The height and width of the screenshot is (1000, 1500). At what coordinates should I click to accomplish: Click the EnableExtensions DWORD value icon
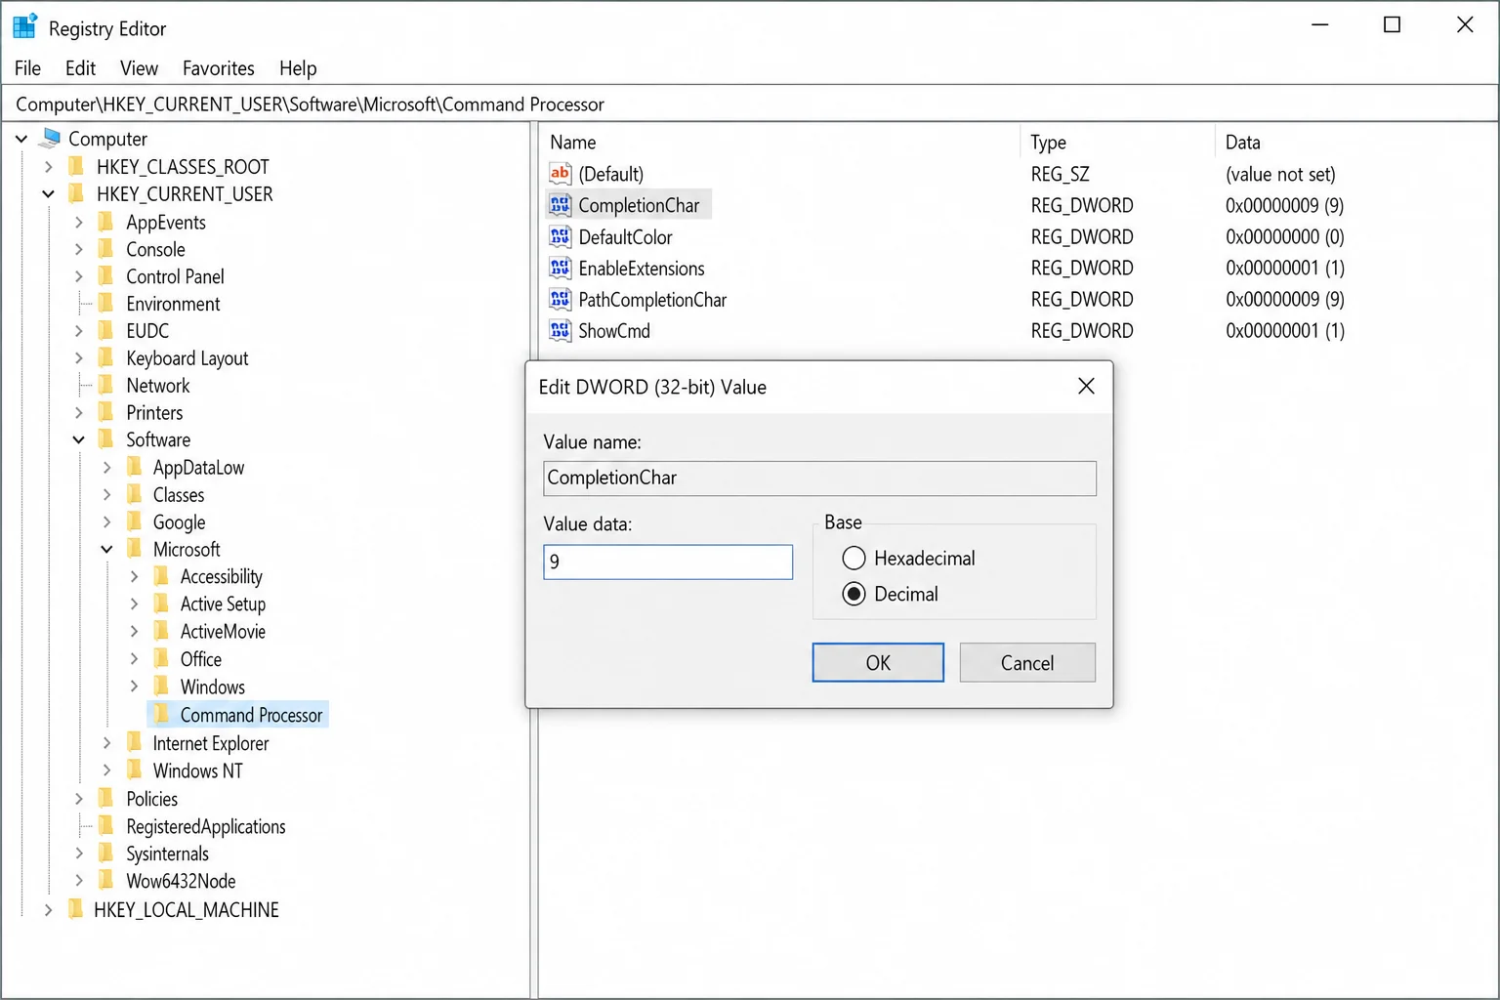pos(560,268)
